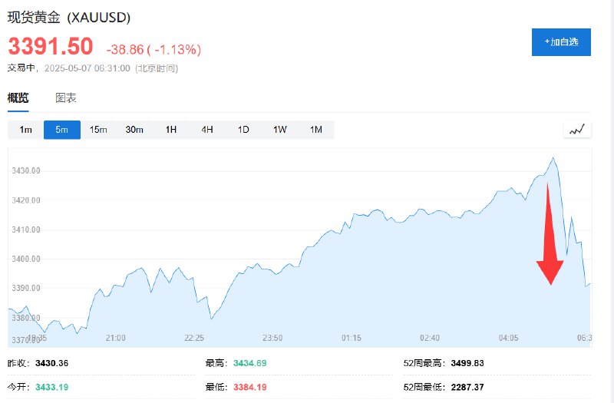614x403 pixels.
Task: Click the 3400.00 y-axis label
Action: pos(26,259)
